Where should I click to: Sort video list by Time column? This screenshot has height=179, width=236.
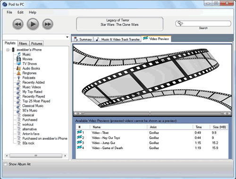(201, 127)
